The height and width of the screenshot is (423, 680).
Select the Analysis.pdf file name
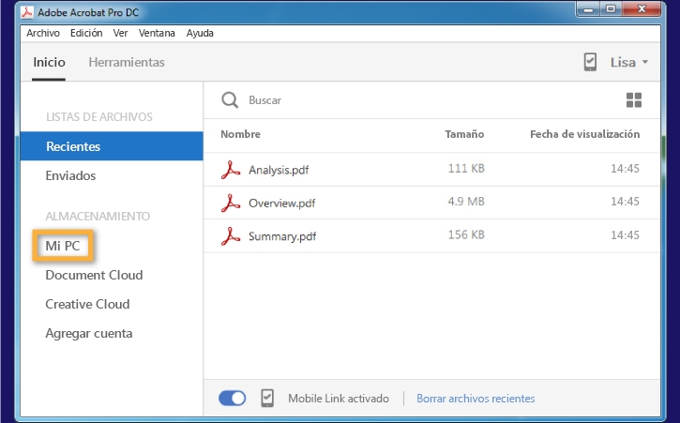click(279, 170)
